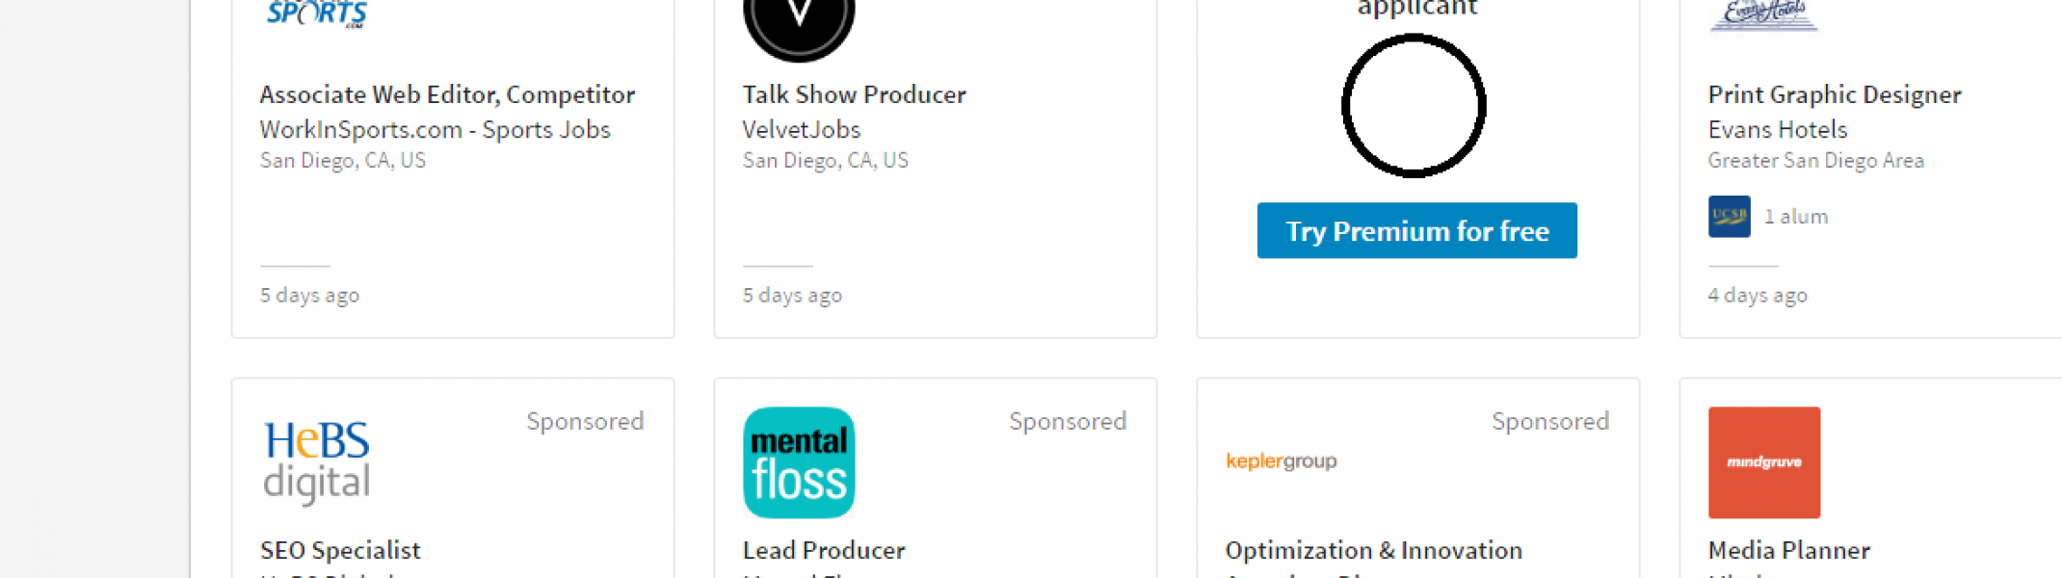This screenshot has height=578, width=2062.
Task: Click the mental floss logo
Action: click(799, 462)
